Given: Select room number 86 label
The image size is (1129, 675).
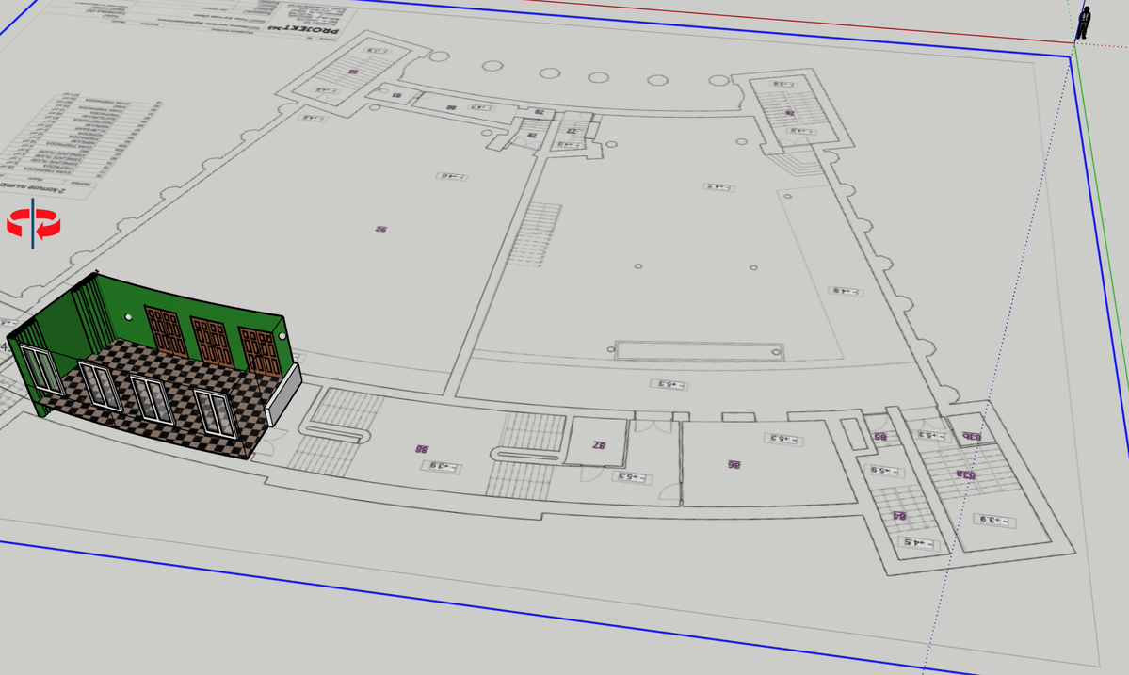Looking at the screenshot, I should [x=734, y=465].
